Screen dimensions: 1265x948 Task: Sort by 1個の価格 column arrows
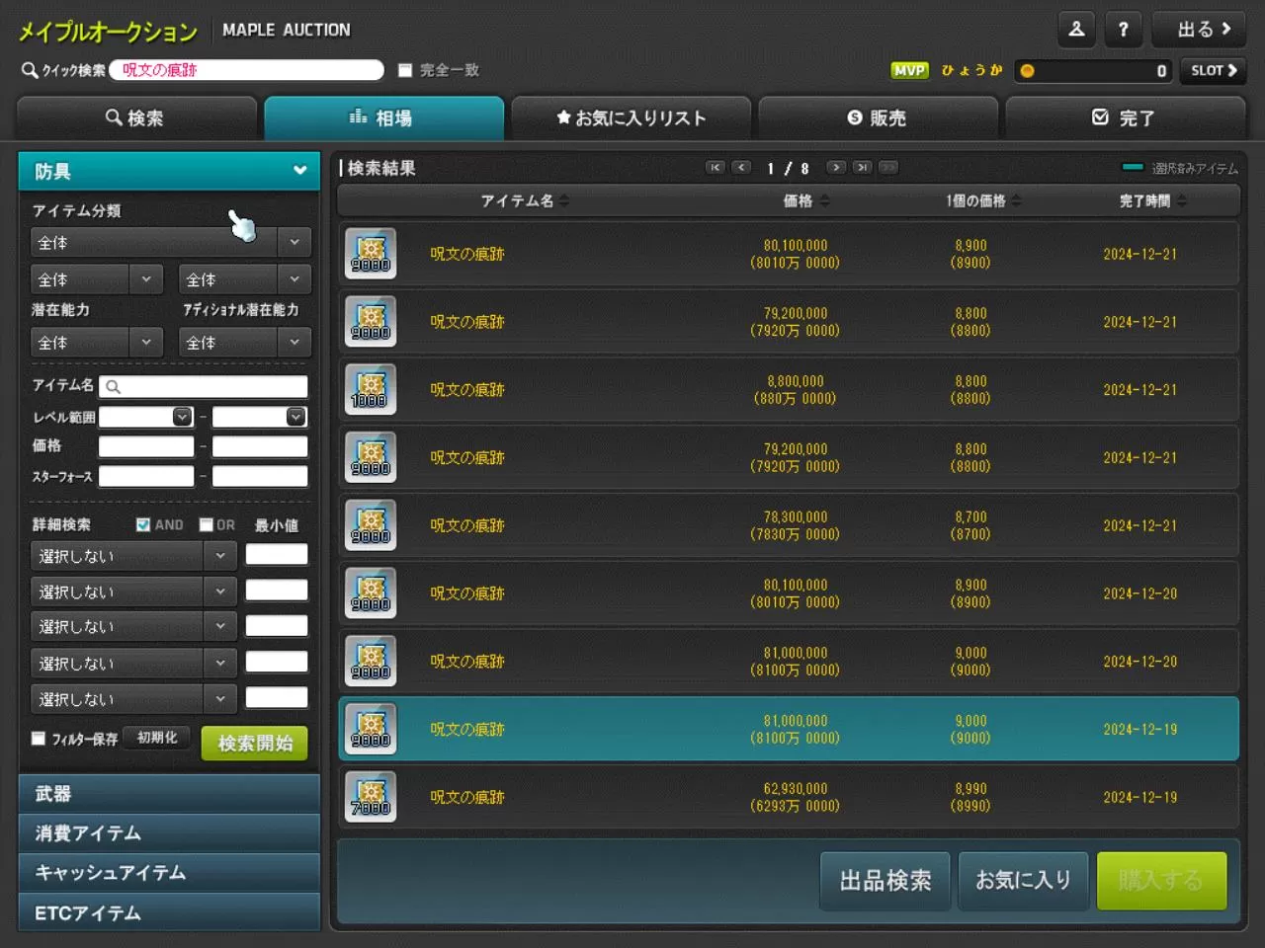click(x=1016, y=200)
